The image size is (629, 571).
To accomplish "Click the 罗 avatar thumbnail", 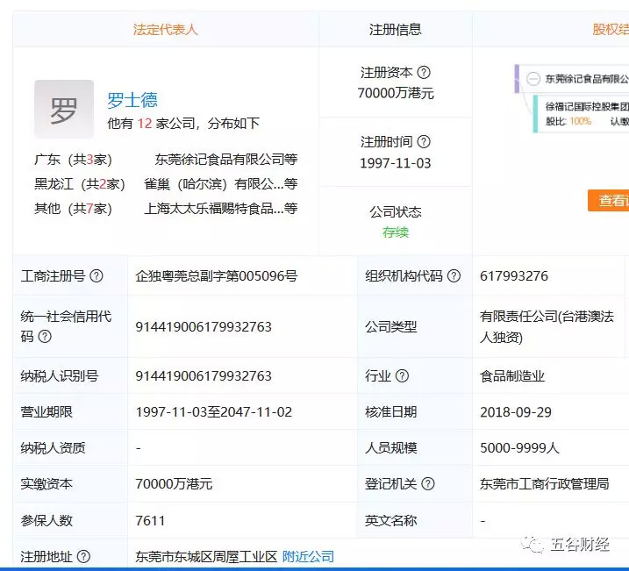I will 63,110.
